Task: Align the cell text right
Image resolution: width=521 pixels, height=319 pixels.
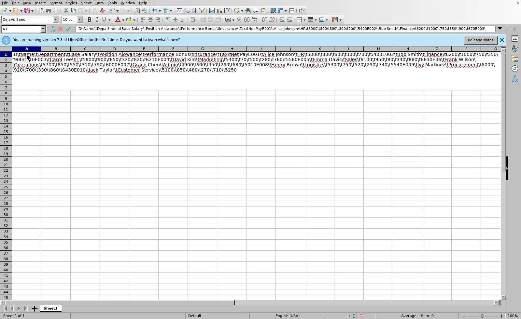Action: tap(158, 20)
